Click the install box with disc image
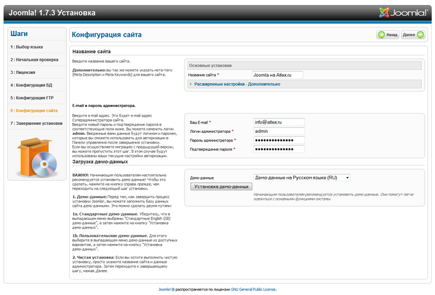The width and height of the screenshot is (435, 295). click(37, 157)
